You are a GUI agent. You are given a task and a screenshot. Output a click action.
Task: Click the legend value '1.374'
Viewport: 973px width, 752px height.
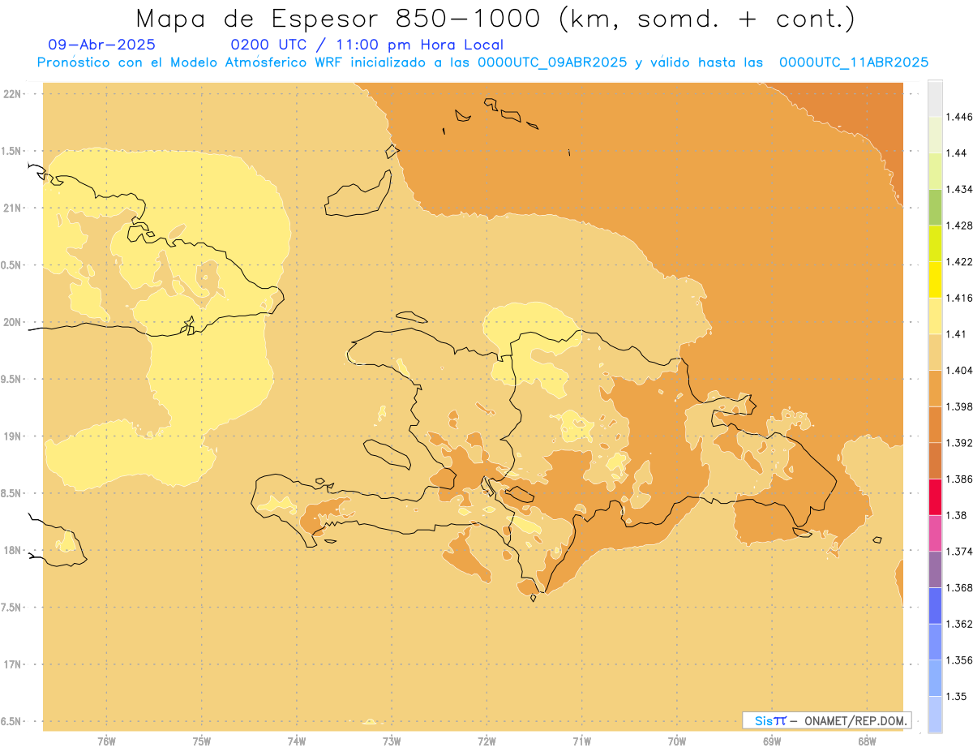tap(959, 552)
